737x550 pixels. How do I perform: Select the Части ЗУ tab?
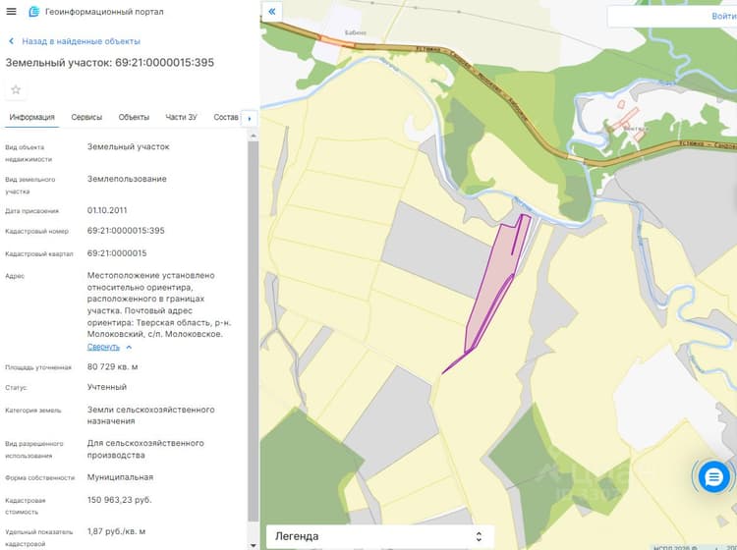(x=182, y=117)
